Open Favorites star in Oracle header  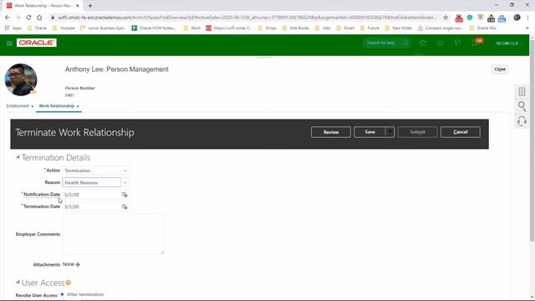click(x=441, y=43)
